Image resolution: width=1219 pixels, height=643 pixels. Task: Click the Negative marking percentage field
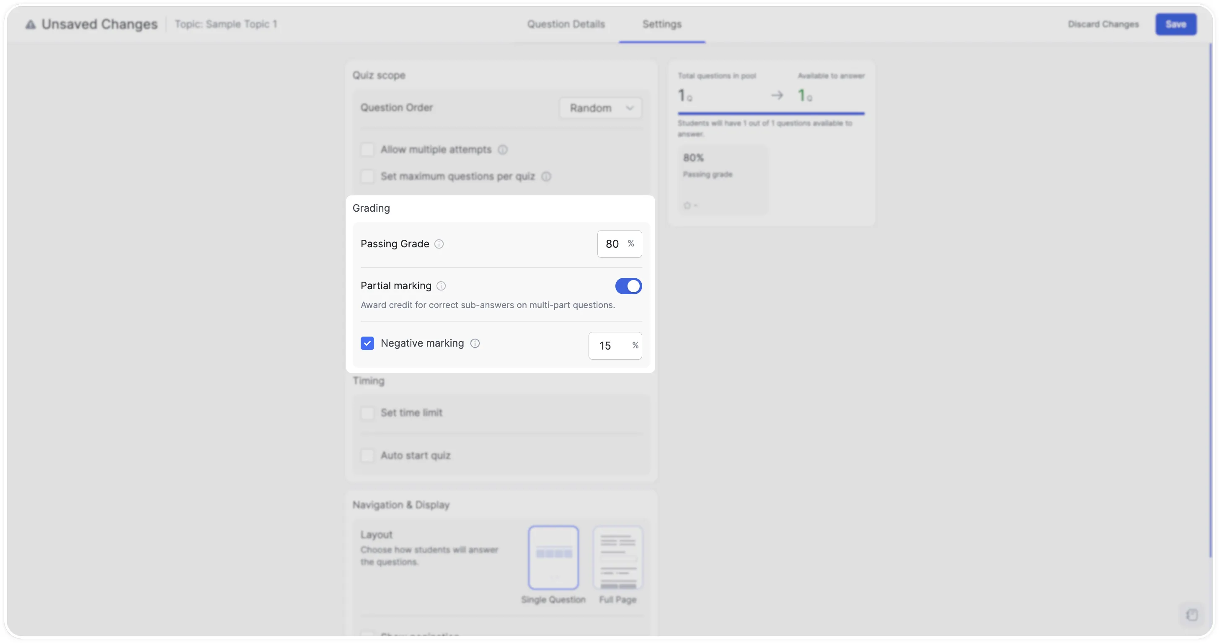[x=615, y=346]
